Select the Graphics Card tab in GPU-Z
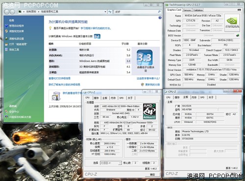Image resolution: width=245 pixels, height=181 pixels. click(174, 10)
